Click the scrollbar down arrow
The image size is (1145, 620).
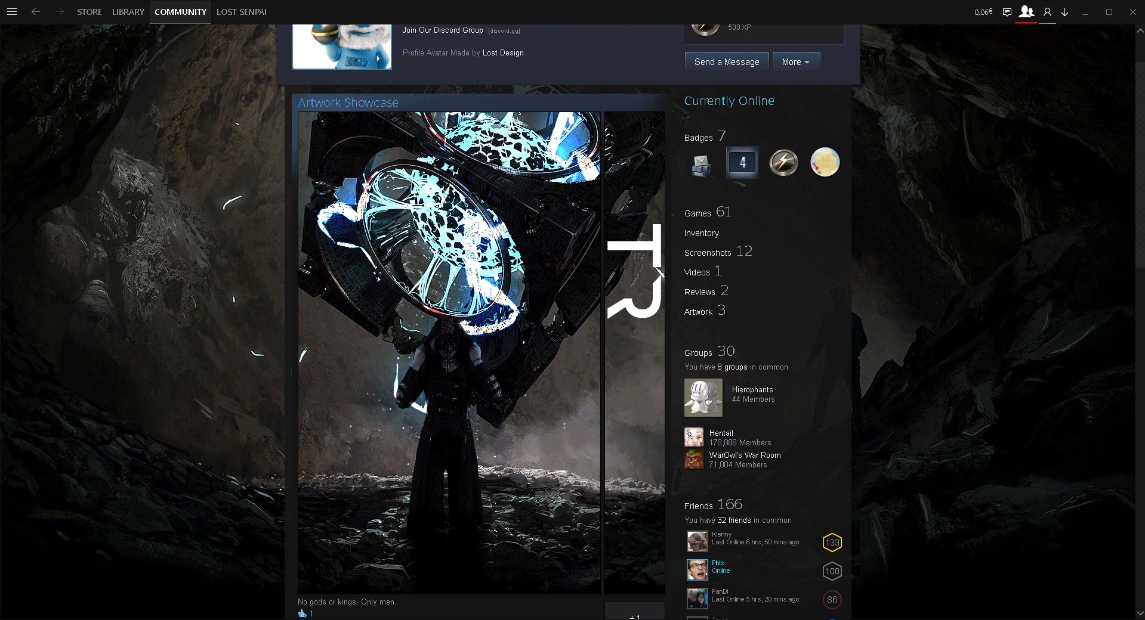coord(1140,613)
